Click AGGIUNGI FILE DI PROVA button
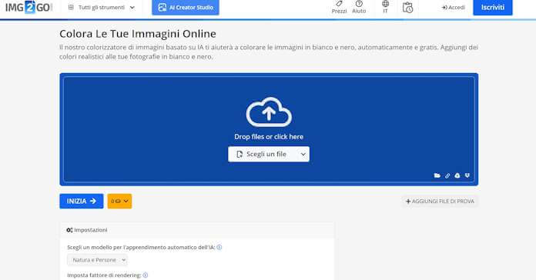 click(440, 202)
